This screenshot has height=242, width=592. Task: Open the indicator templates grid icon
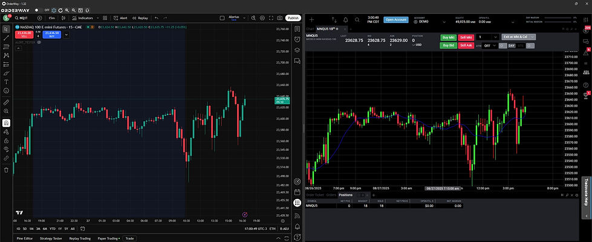(x=105, y=18)
